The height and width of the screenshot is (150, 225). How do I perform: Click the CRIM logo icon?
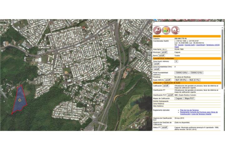(166, 30)
